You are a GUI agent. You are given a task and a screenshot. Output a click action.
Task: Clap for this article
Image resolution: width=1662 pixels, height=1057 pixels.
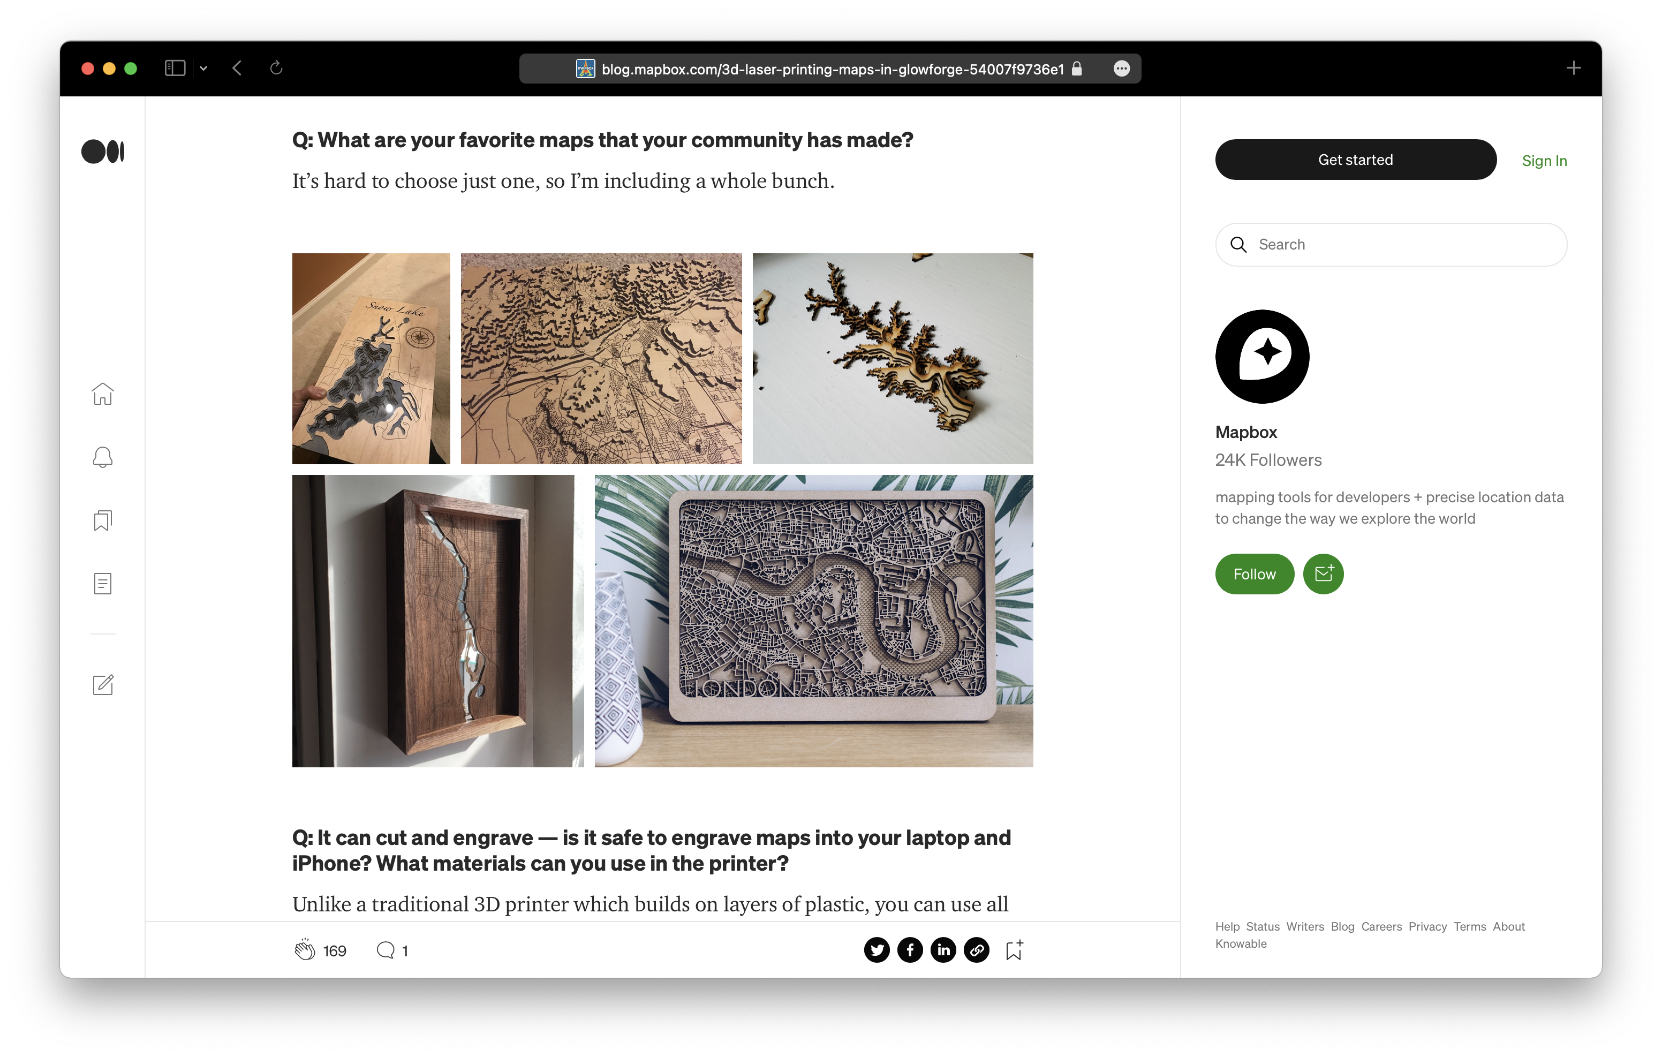pos(304,950)
